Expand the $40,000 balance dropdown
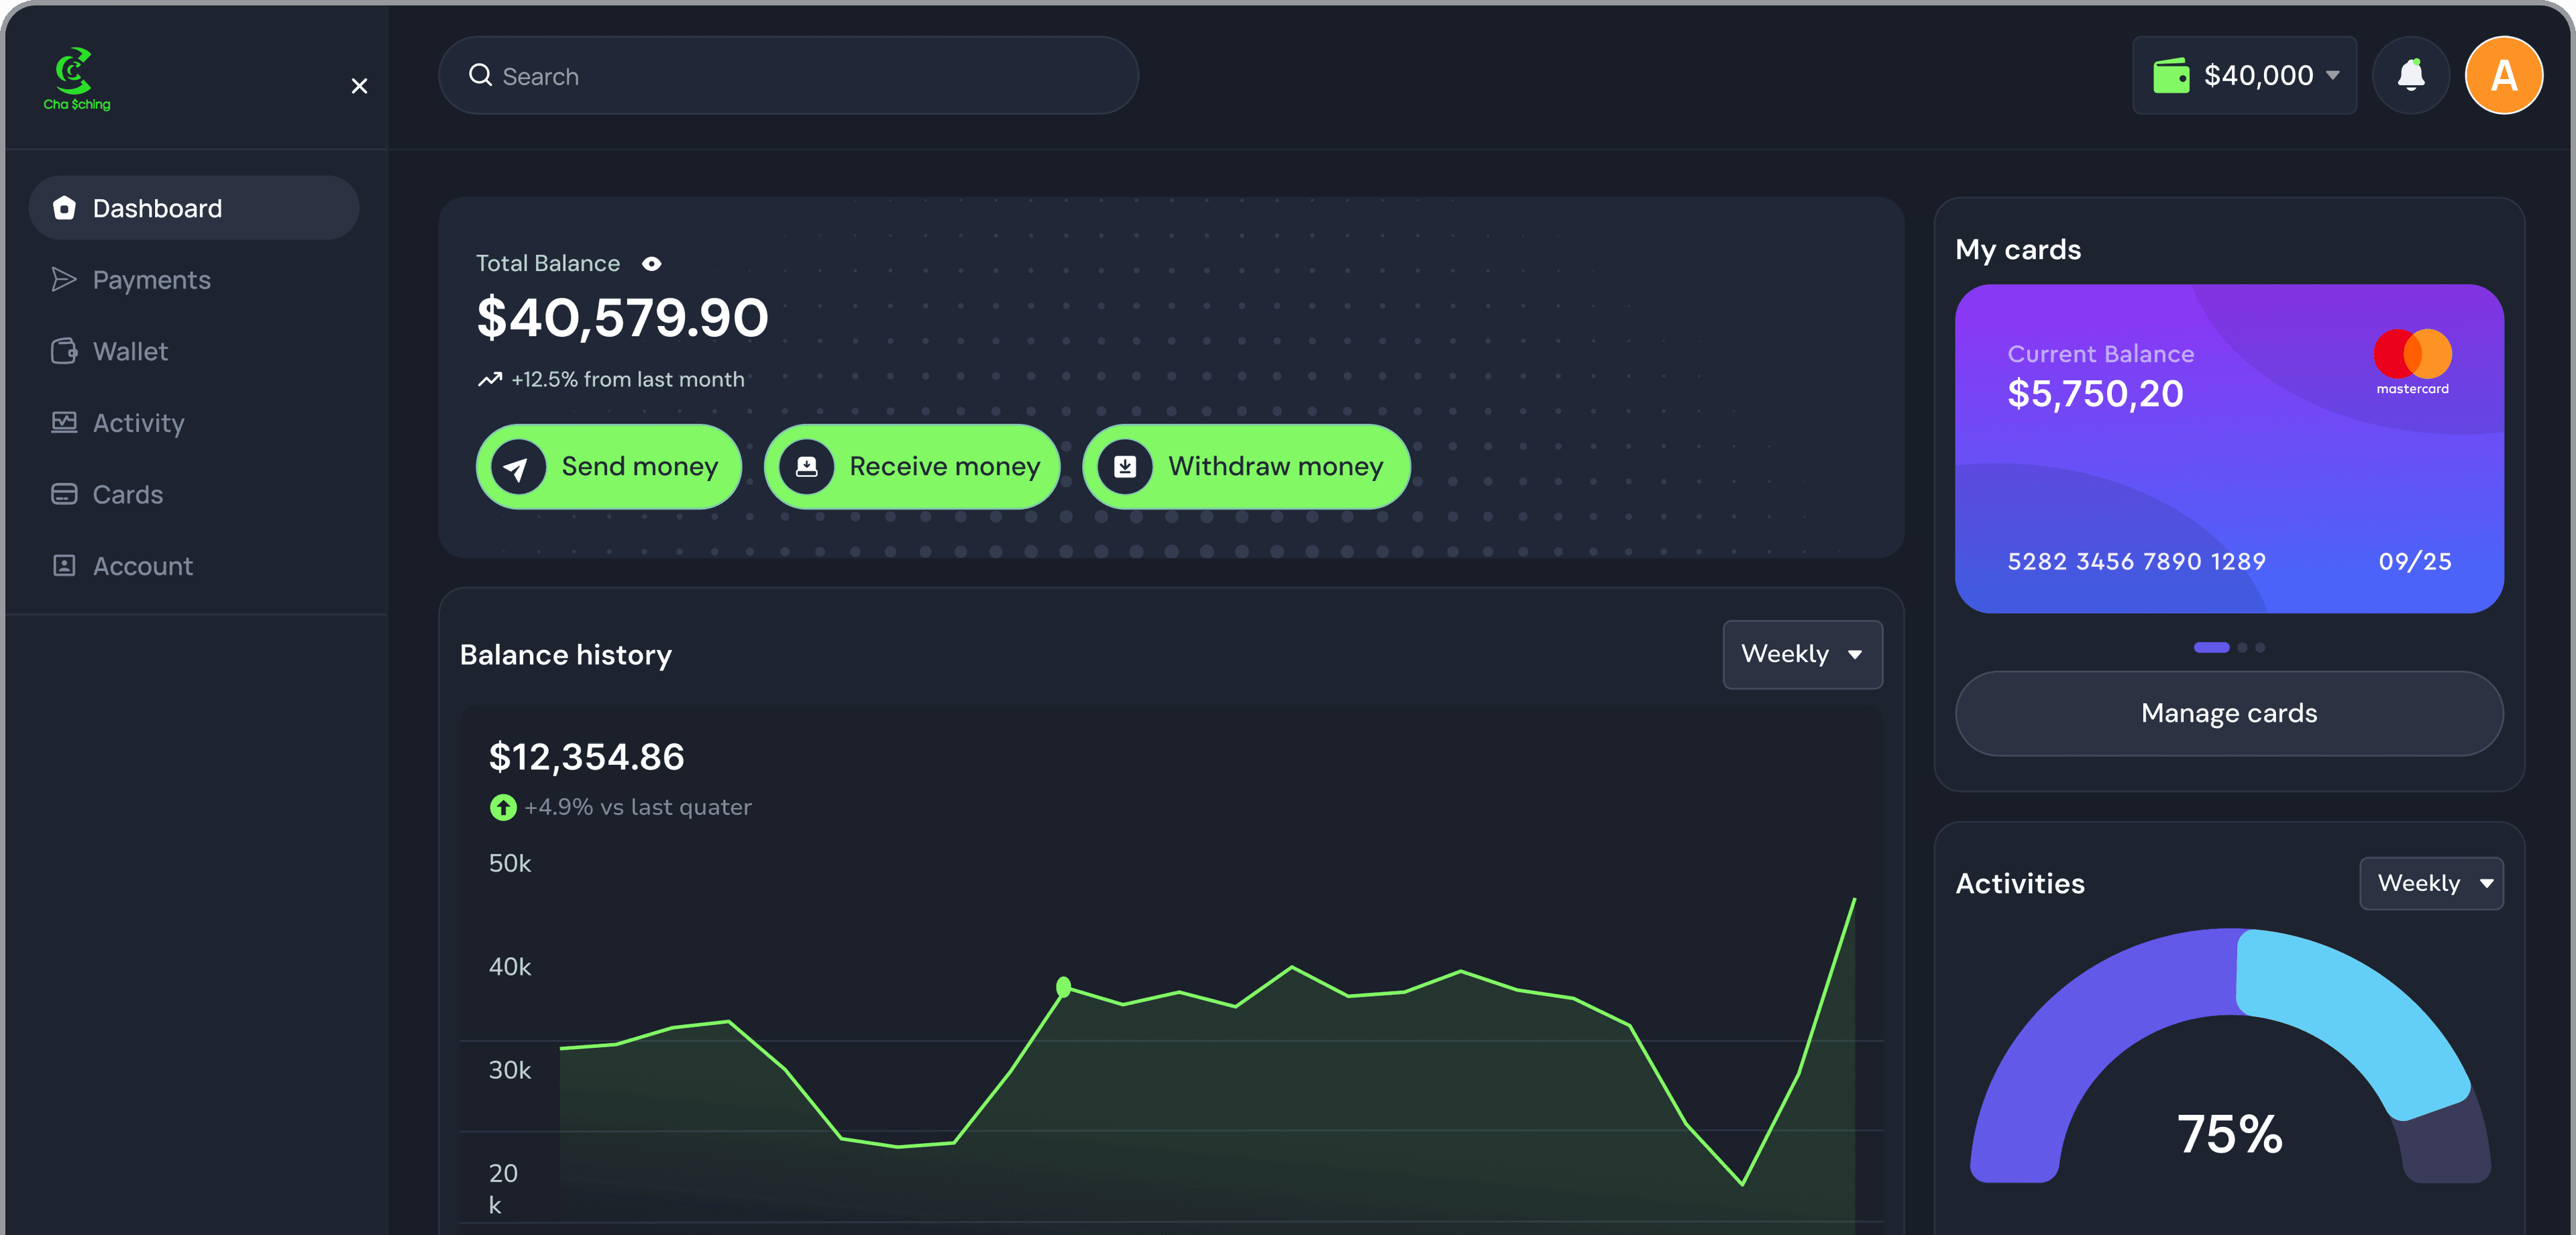The width and height of the screenshot is (2576, 1235). pyautogui.click(x=2244, y=76)
